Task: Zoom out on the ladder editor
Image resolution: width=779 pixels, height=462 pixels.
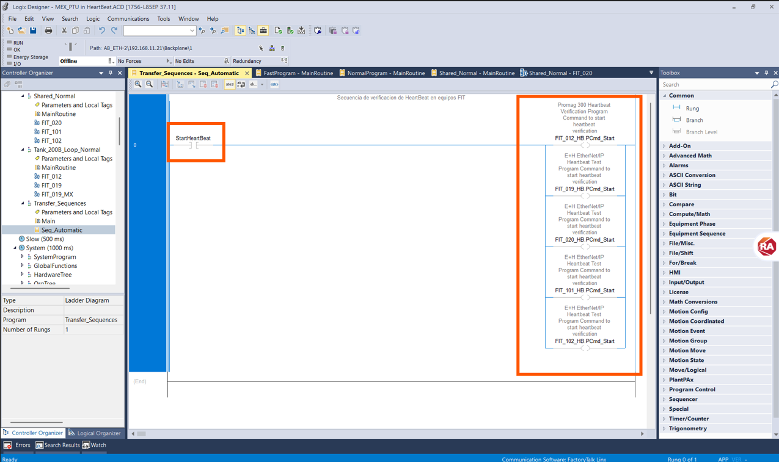Action: [x=150, y=85]
